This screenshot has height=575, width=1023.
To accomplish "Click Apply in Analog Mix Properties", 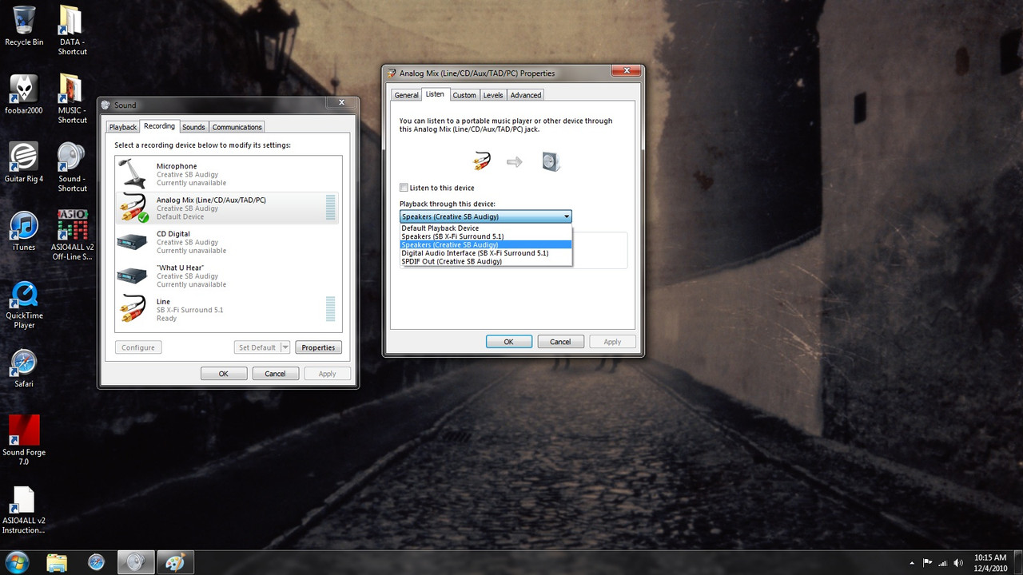I will (612, 342).
